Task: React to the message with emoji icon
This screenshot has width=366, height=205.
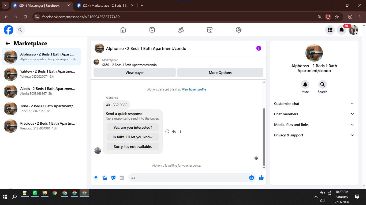Action: (x=167, y=131)
